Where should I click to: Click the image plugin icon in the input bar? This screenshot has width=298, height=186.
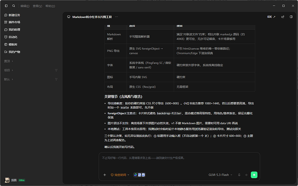[143, 175]
